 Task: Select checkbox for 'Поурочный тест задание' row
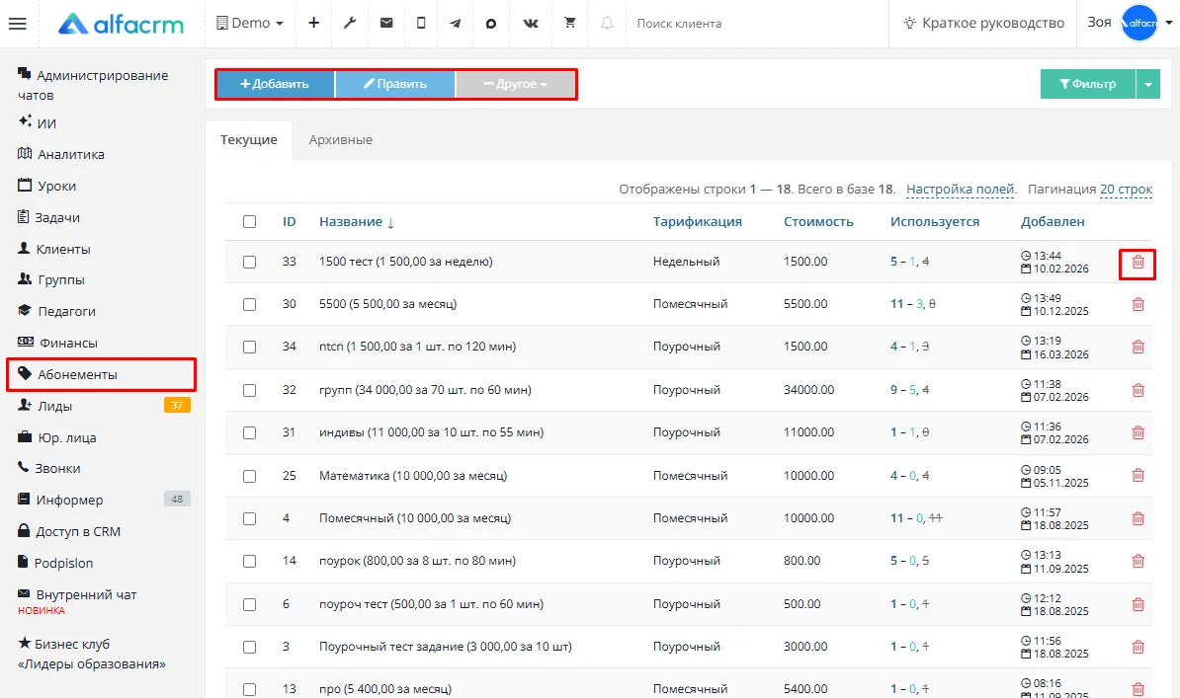click(250, 647)
